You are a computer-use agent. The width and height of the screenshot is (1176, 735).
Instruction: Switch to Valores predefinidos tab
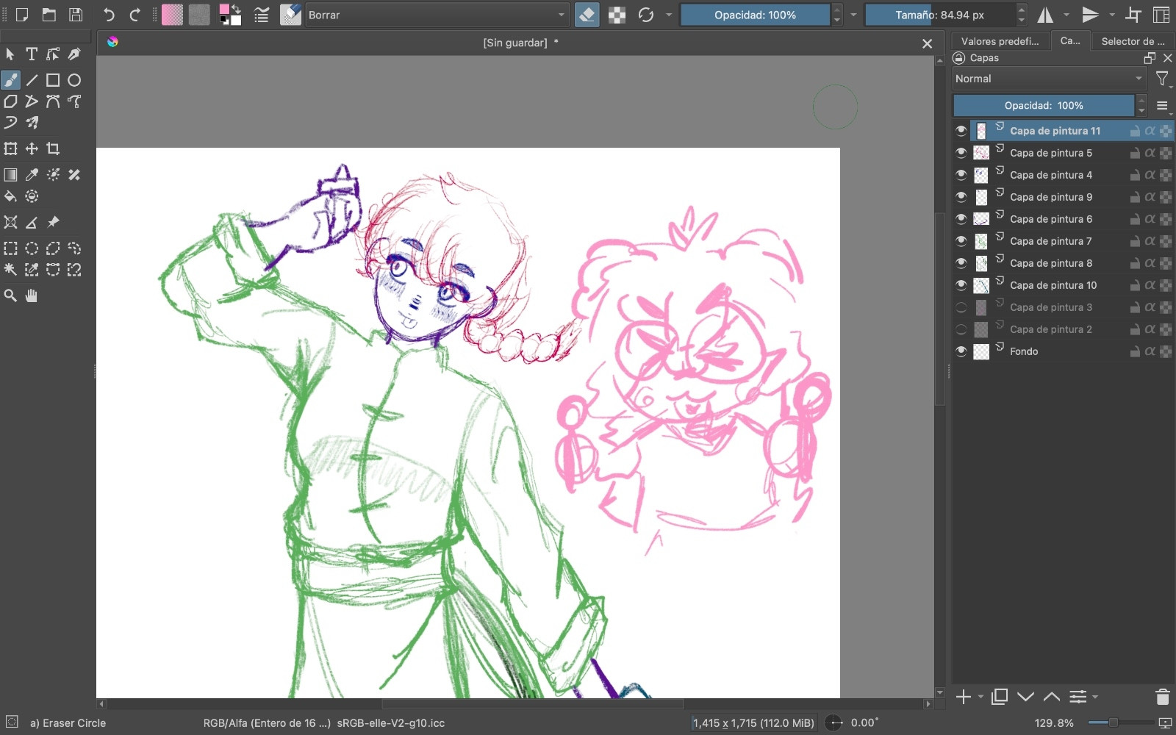click(x=1000, y=41)
